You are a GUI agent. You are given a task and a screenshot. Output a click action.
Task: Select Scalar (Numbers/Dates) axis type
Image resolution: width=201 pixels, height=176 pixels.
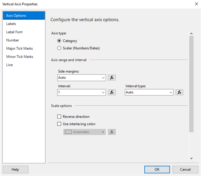(x=59, y=48)
